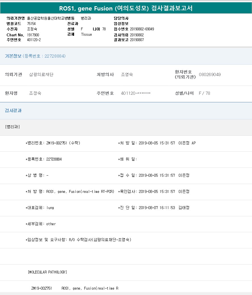This screenshot has height=295, width=252.
Task: Click the Chart No. 1917900 value
Action: point(33,35)
